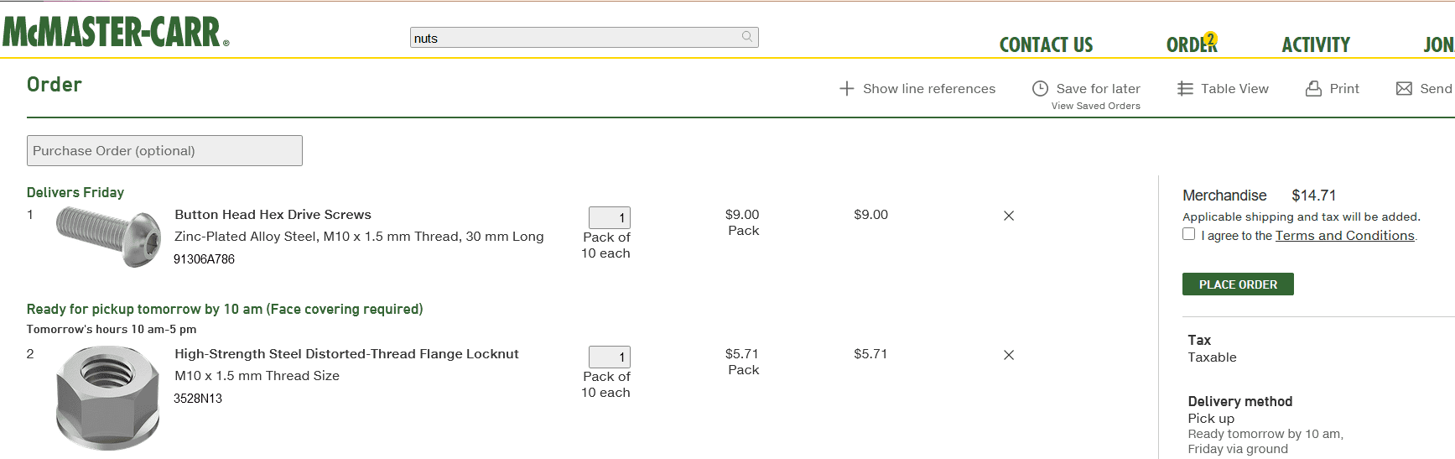This screenshot has width=1455, height=459.
Task: Click the $9.00 line total for screws
Action: [x=870, y=215]
